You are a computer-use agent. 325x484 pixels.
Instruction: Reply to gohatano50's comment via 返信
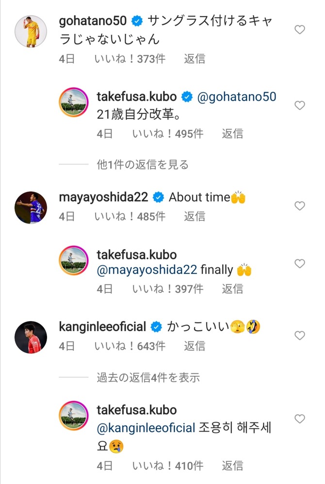click(195, 59)
